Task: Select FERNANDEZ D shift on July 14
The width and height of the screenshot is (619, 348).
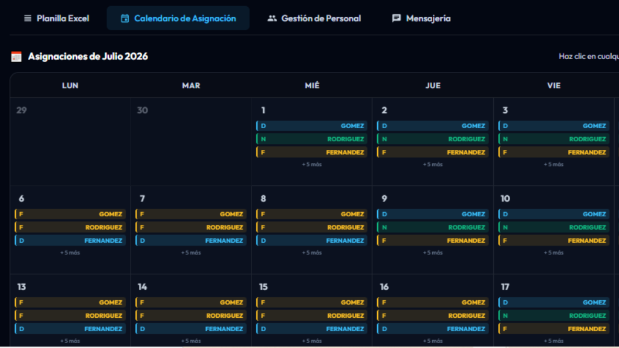Action: 191,329
